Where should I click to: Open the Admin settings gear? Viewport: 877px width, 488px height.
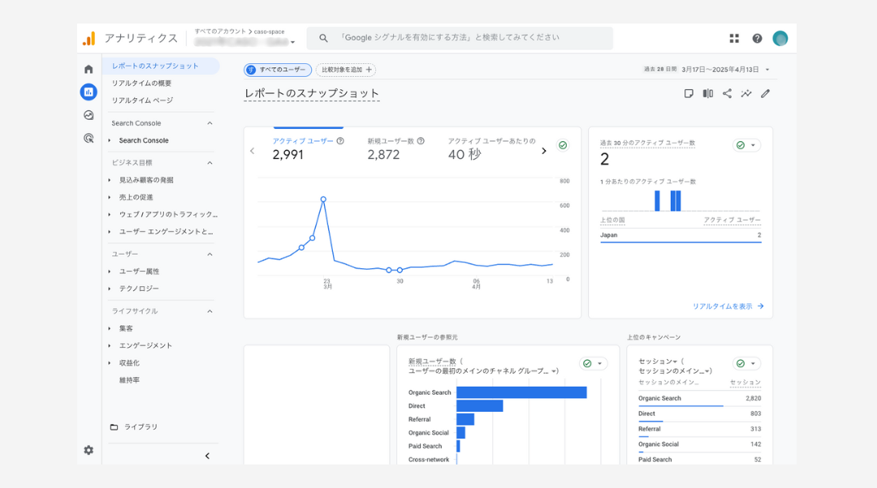coord(89,450)
